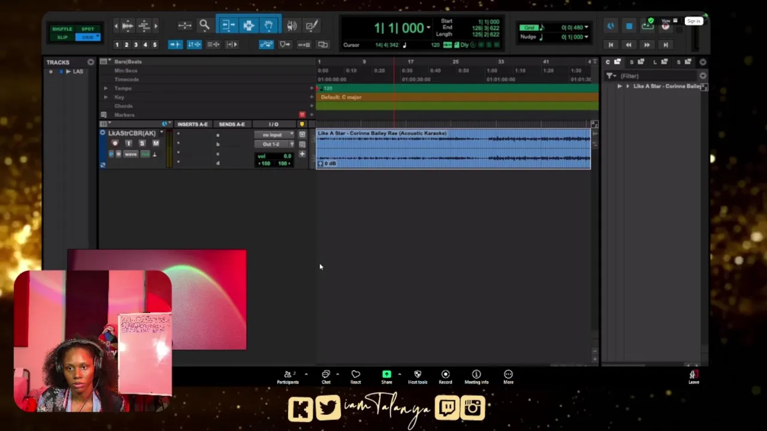
Task: Click the Zoom Toggle icon
Action: click(x=185, y=25)
